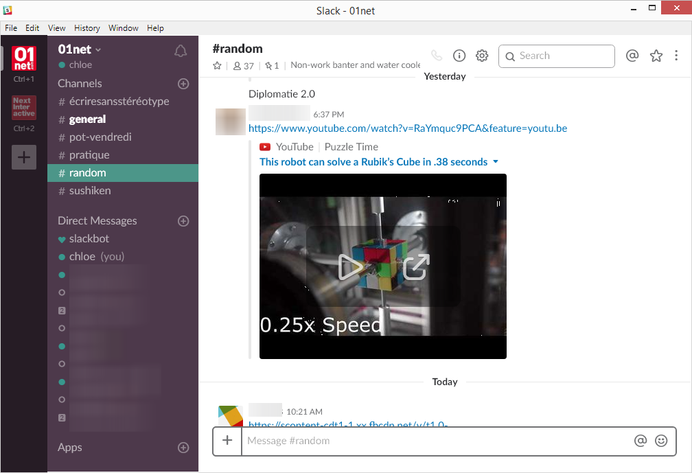
Task: Click the notifications bell icon
Action: [181, 51]
